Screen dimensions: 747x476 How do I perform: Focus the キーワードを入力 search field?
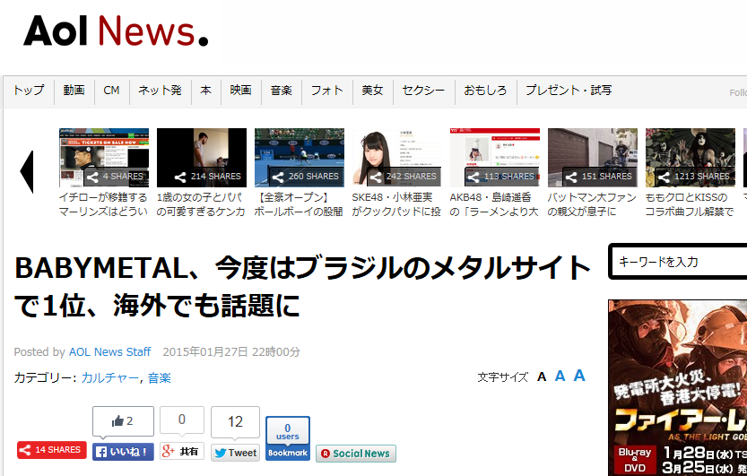click(678, 262)
